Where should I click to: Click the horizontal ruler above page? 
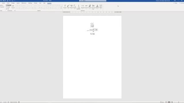tap(92, 12)
